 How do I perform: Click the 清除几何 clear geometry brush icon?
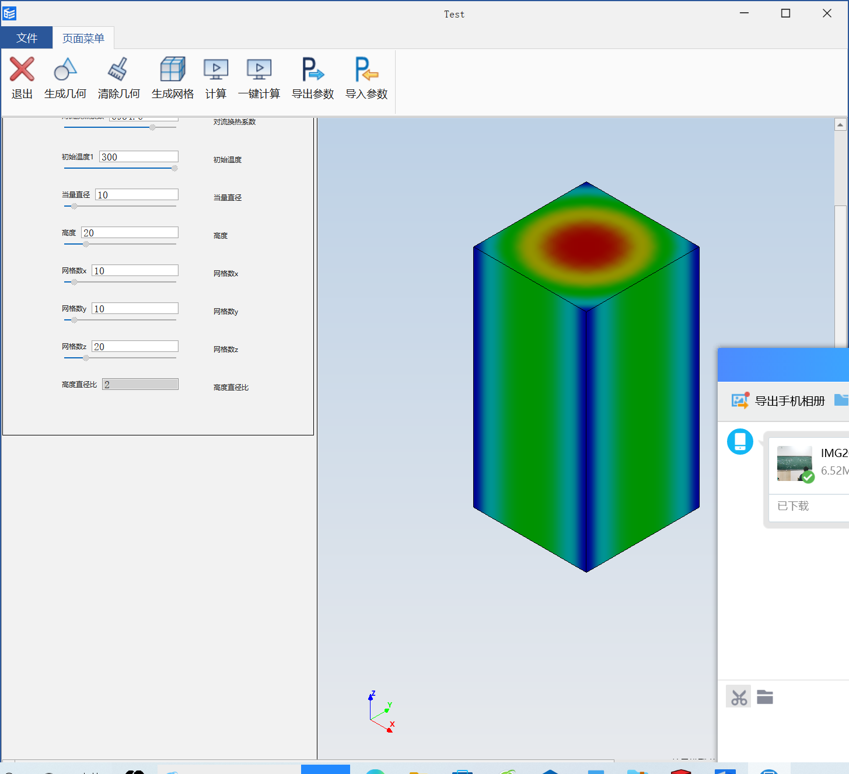pyautogui.click(x=118, y=69)
